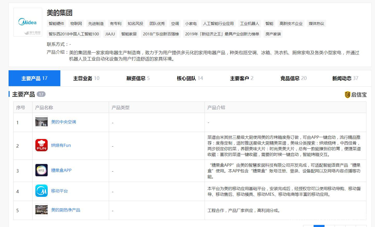Viewport: 375px width, 227px height.
Task: Open the 美的厨热净产品 product thumbnail
Action: [41, 210]
